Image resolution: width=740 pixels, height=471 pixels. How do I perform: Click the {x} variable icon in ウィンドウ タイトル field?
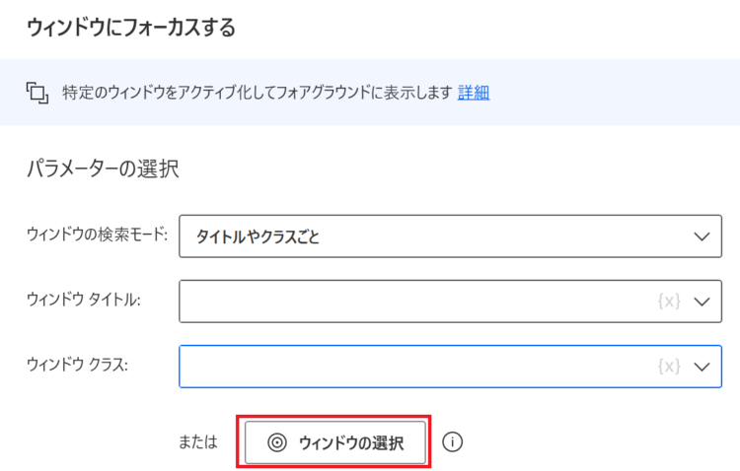click(x=669, y=302)
